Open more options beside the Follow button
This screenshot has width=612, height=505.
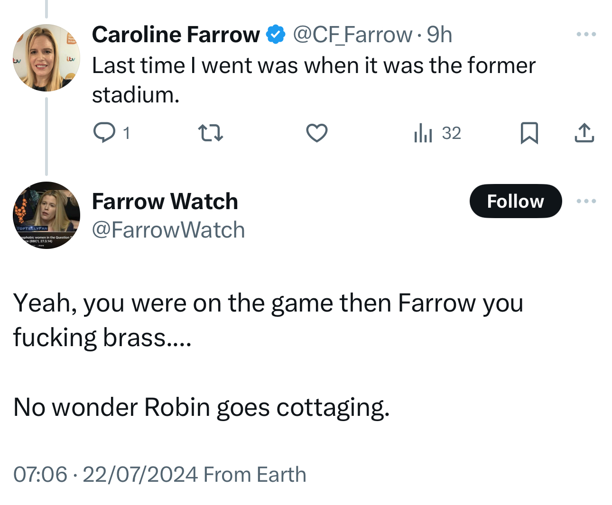pyautogui.click(x=586, y=201)
